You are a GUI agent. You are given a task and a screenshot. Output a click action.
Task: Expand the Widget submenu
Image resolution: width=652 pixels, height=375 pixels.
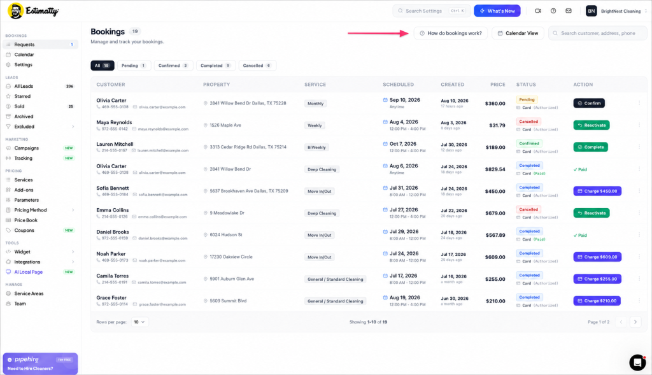tap(73, 252)
